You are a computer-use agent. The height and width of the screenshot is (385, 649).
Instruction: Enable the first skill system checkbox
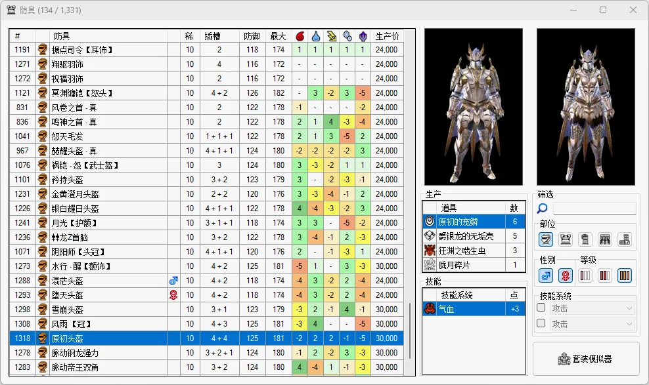pos(541,308)
